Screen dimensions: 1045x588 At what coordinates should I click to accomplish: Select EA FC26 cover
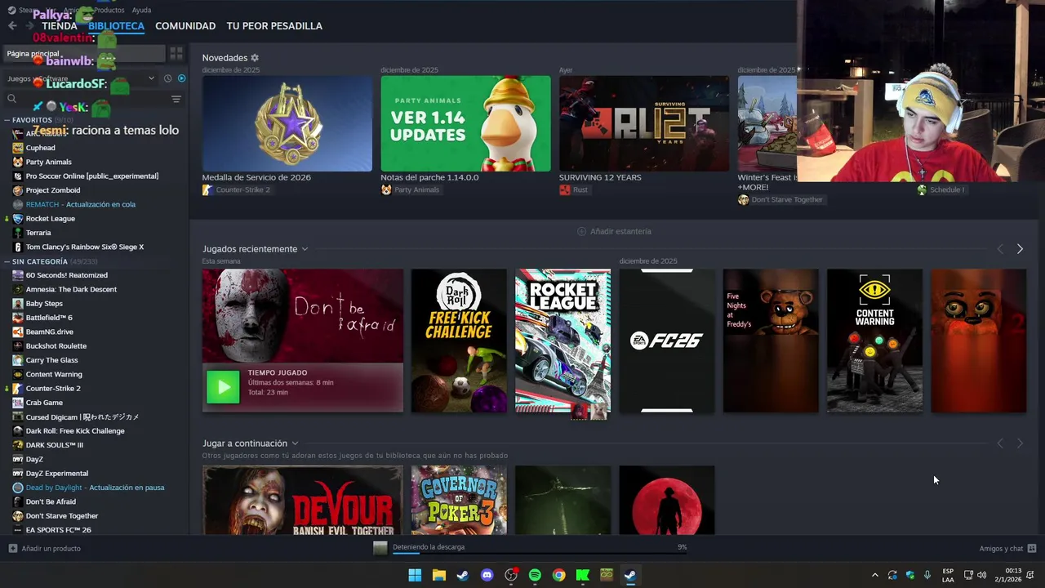[x=666, y=341]
